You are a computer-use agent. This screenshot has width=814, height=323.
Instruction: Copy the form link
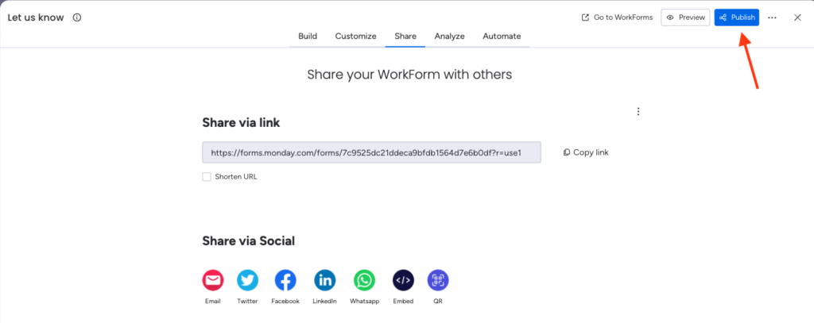586,152
